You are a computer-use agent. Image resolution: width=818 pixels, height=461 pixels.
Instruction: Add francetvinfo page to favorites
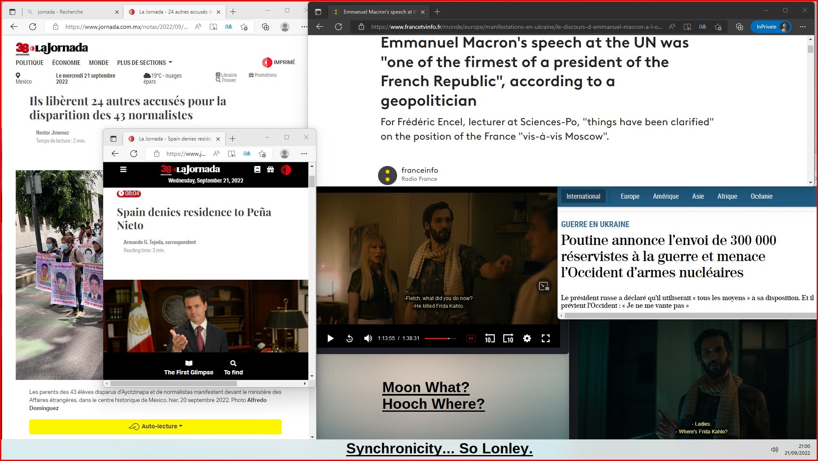718,27
